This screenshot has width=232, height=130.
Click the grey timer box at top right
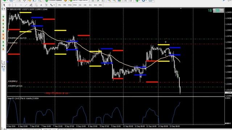(218, 10)
